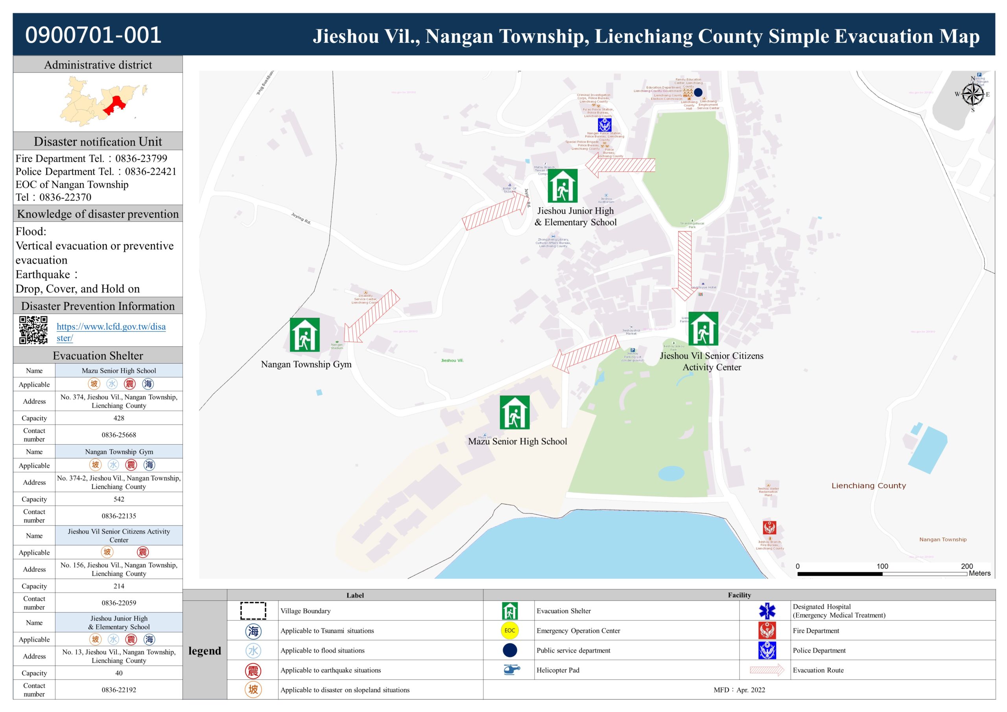1007x712 pixels.
Task: Click the map scale bar
Action: click(882, 574)
